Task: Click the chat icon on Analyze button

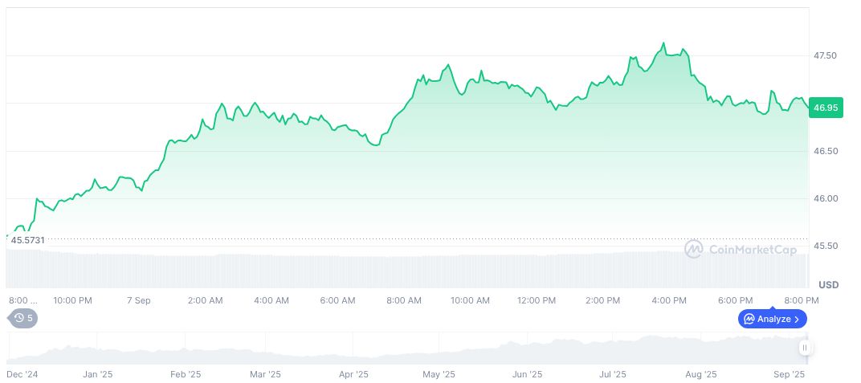Action: [749, 319]
